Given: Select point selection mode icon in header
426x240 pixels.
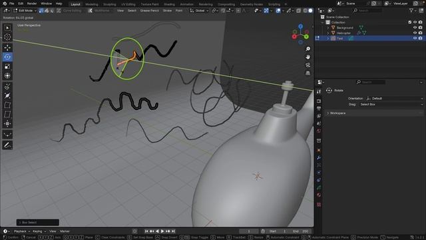Looking at the screenshot, I should pyautogui.click(x=41, y=11).
